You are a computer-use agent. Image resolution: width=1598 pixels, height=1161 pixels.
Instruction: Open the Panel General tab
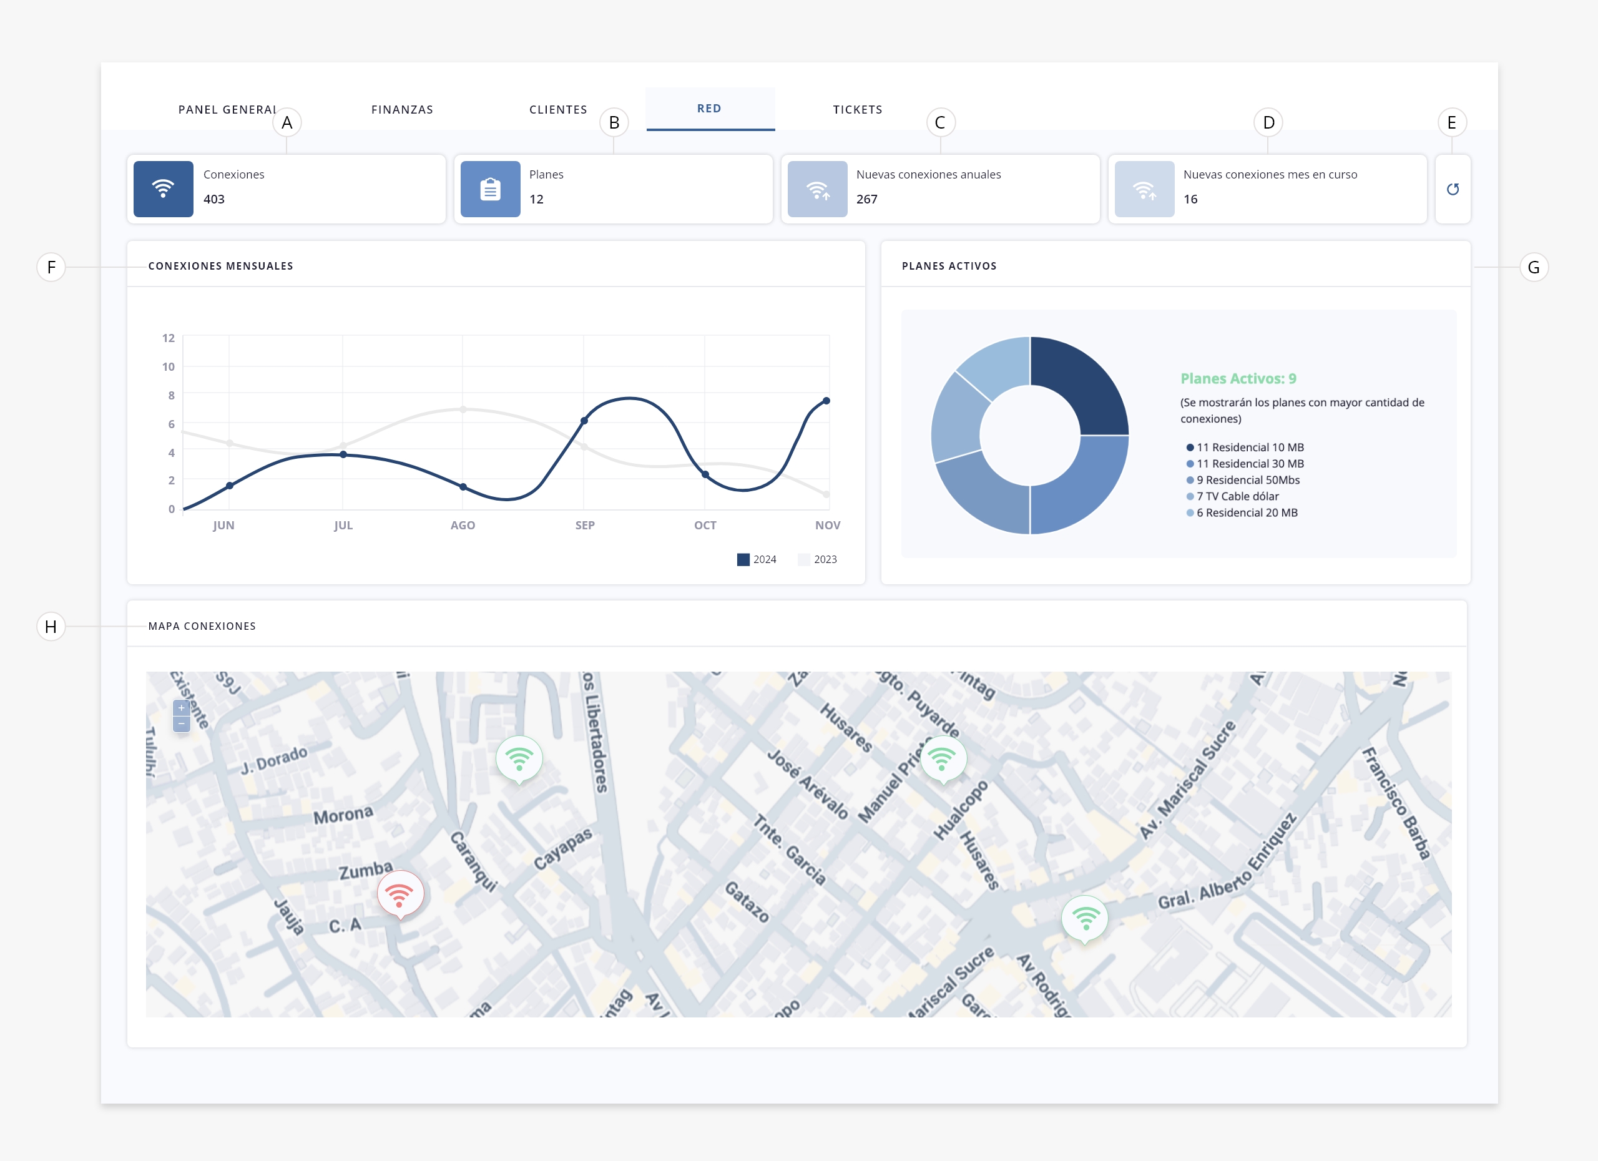[x=227, y=109]
